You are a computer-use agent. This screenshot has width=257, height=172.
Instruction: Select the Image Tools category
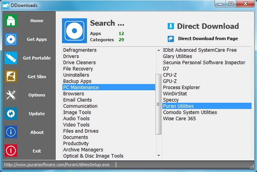click(x=109, y=112)
